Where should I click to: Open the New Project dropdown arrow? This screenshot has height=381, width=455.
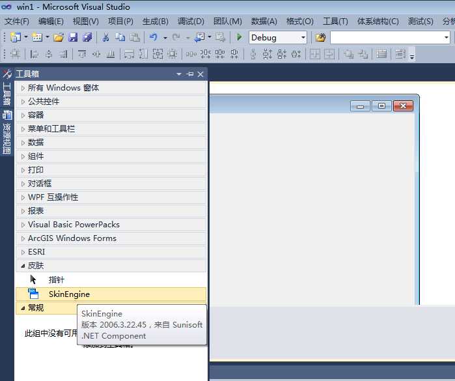[26, 37]
